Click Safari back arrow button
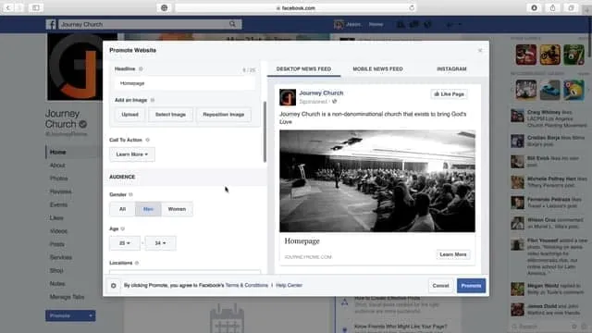Screen dimensions: 592x333 (x=8, y=7)
